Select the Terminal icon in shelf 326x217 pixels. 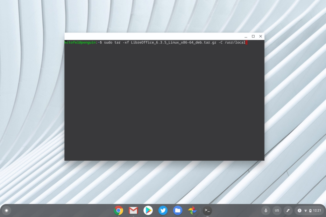click(207, 211)
